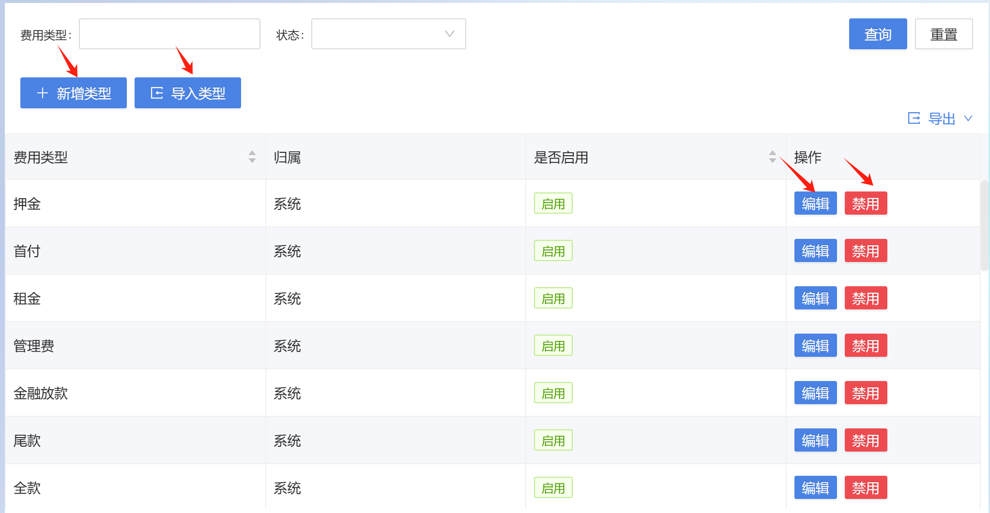
Task: Open the 状态 status dropdown
Action: tap(388, 34)
